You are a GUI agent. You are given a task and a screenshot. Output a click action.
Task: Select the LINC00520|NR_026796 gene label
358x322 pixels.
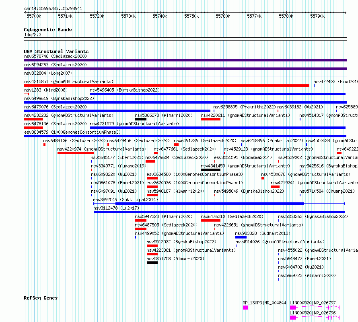(313, 313)
